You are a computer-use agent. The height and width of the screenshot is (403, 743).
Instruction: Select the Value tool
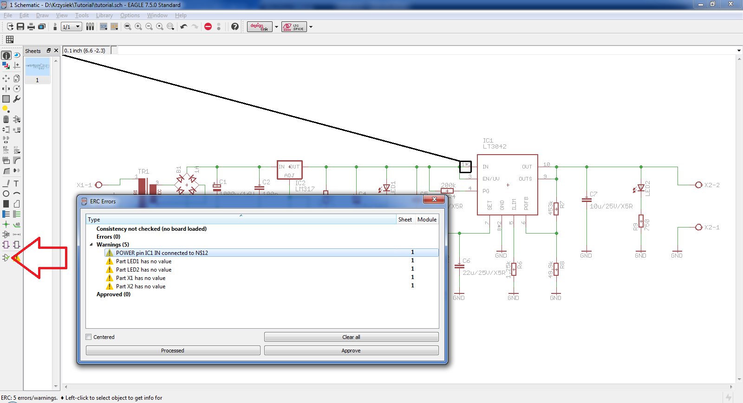tap(17, 149)
